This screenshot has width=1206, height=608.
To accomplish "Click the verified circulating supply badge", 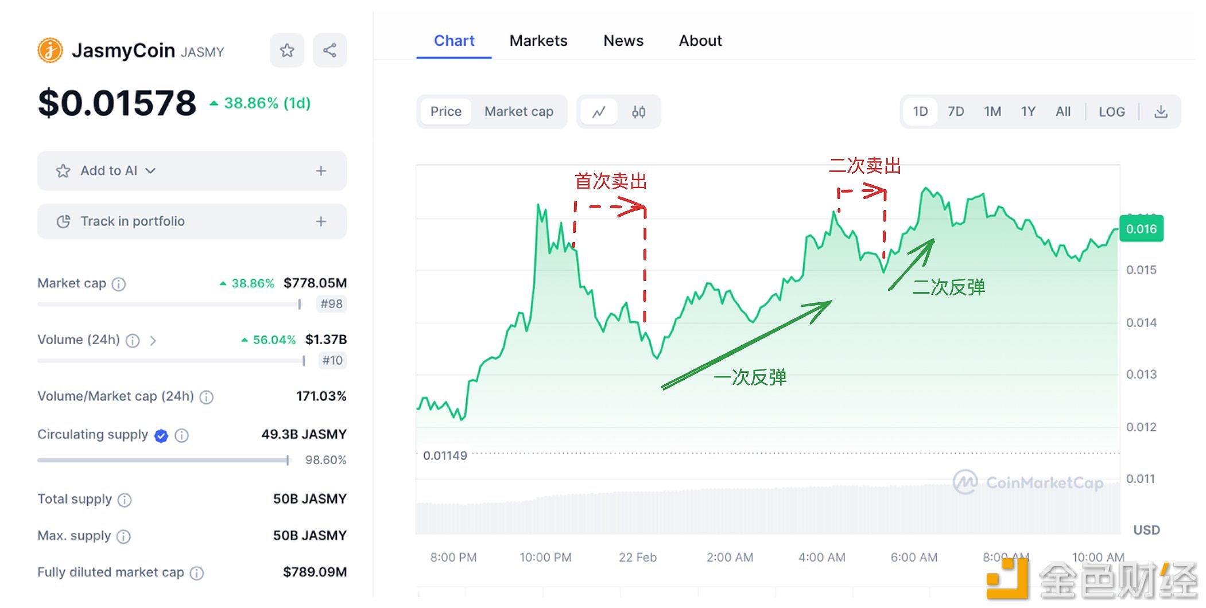I will coord(161,436).
